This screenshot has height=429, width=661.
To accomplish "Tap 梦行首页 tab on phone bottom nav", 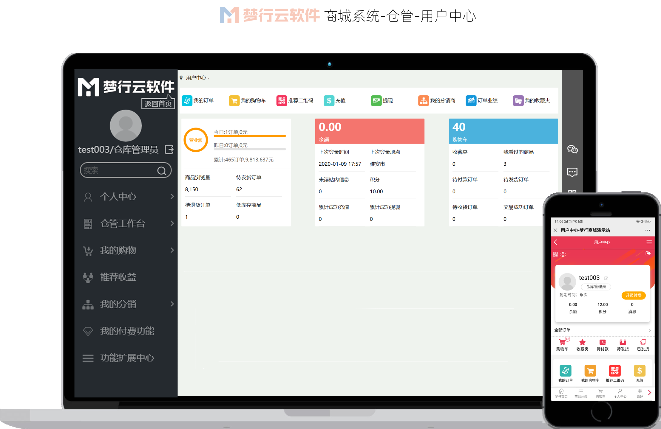I will tap(561, 393).
